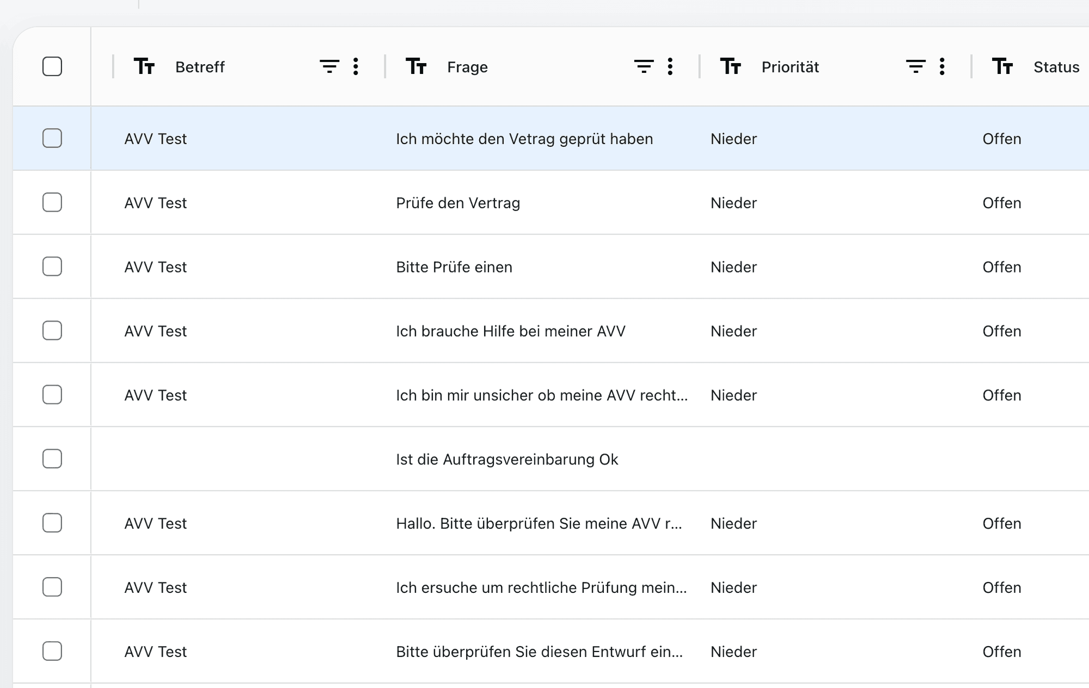Check the row 'Bitte überprüfen Sie diesen Entwurf'
1089x688 pixels.
coord(52,651)
